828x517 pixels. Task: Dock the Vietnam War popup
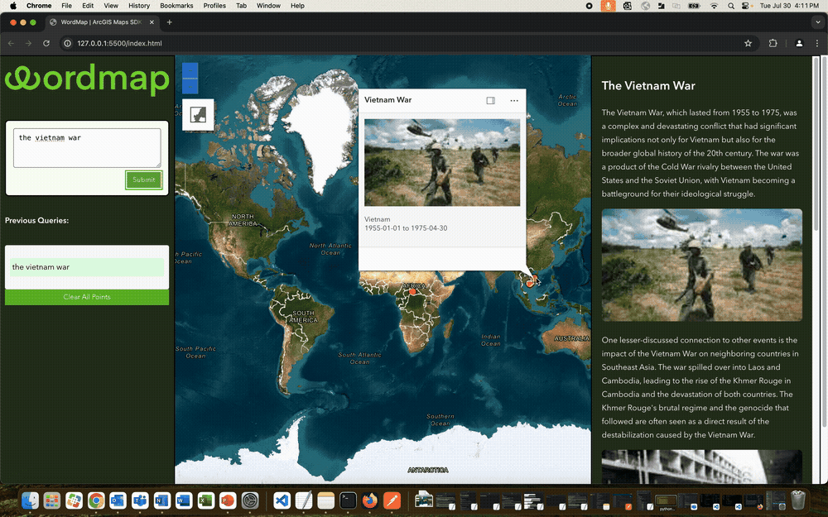[490, 100]
